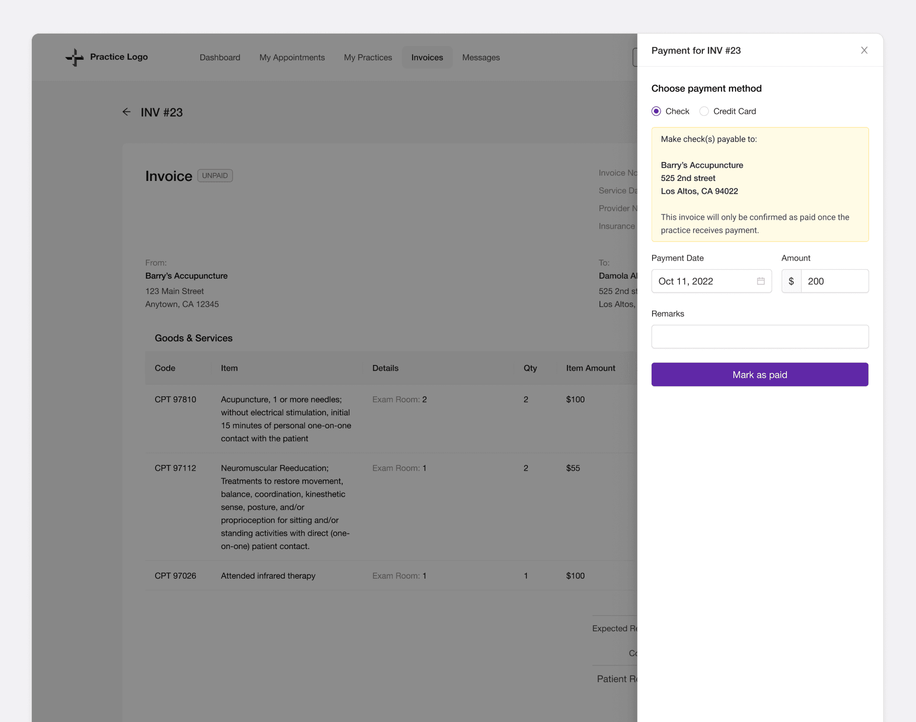
Task: Click the Remarks input field
Action: coord(760,337)
